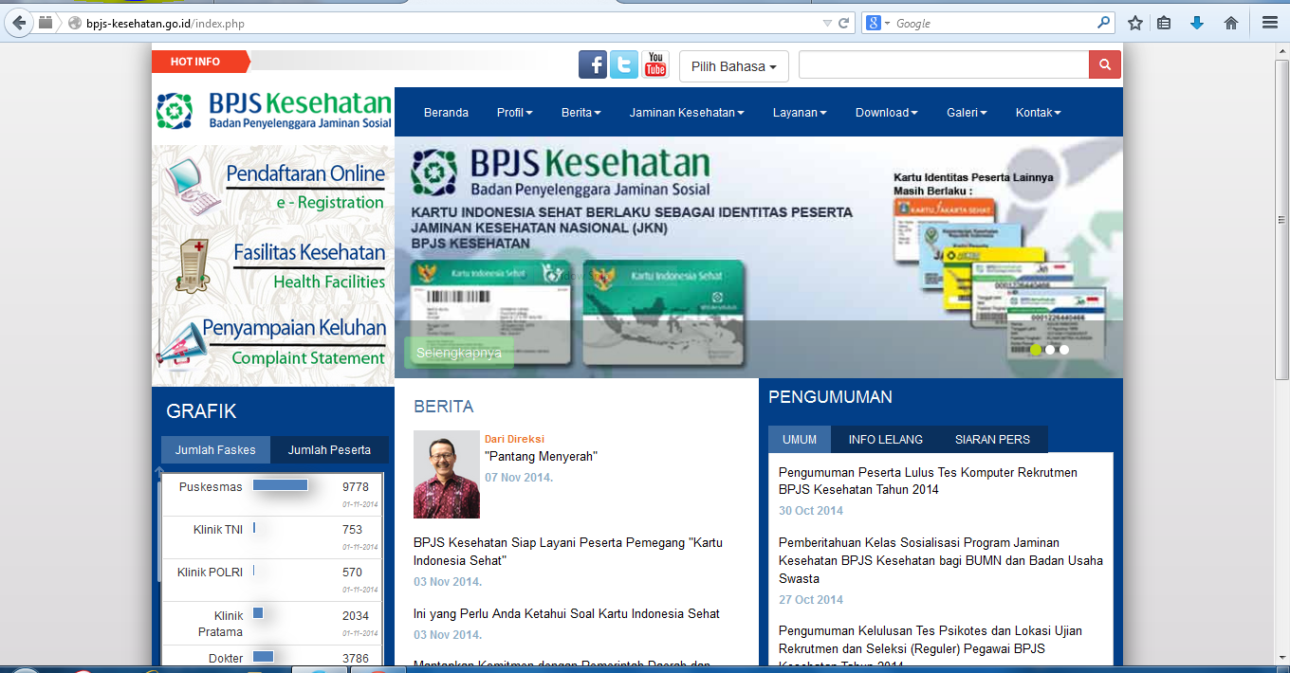Open Ini yang Perlu Anda Ketahui article
Screen dimensions: 1290x673
coord(566,613)
